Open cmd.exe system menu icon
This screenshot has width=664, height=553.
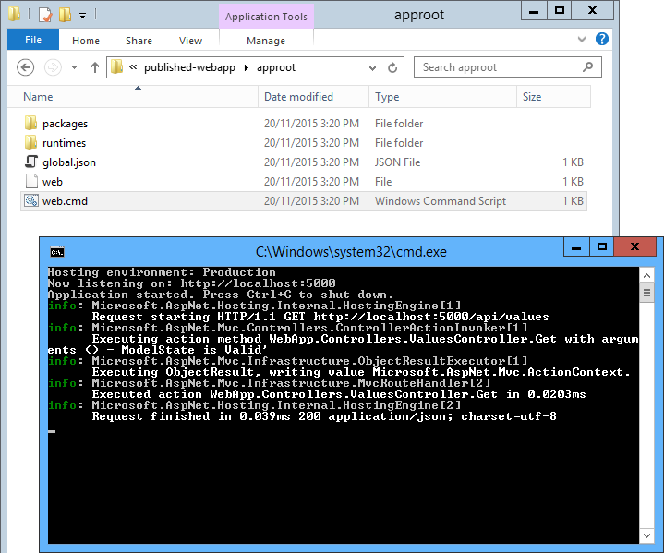(x=57, y=252)
